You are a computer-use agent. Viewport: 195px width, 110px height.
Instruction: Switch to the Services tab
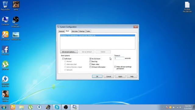pos(75,31)
